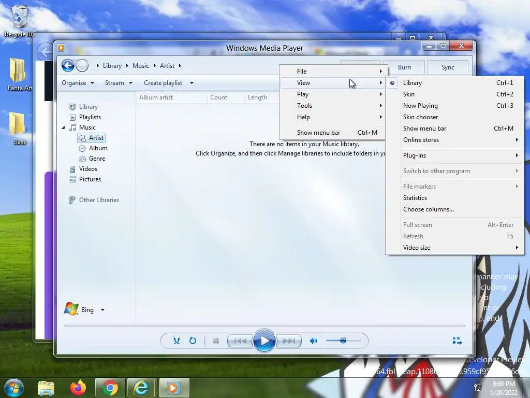
Task: Click the Windows Media Player title bar icon
Action: click(x=61, y=48)
